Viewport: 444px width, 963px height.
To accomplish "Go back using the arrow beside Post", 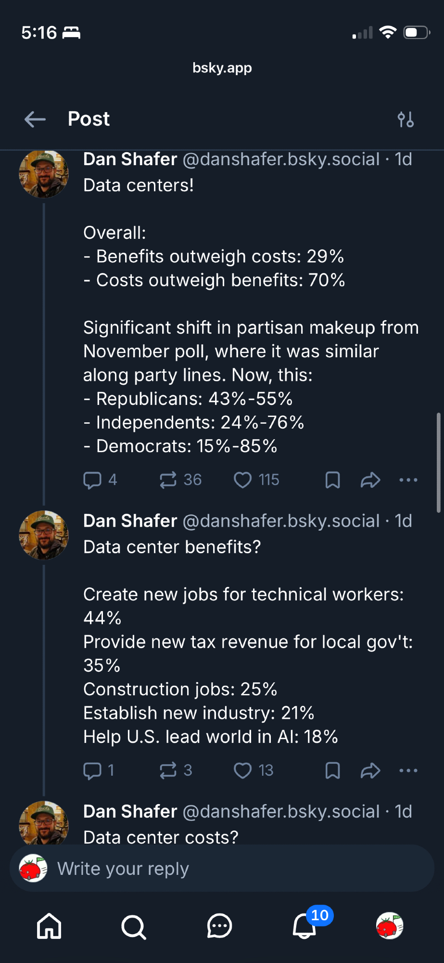I will 35,119.
